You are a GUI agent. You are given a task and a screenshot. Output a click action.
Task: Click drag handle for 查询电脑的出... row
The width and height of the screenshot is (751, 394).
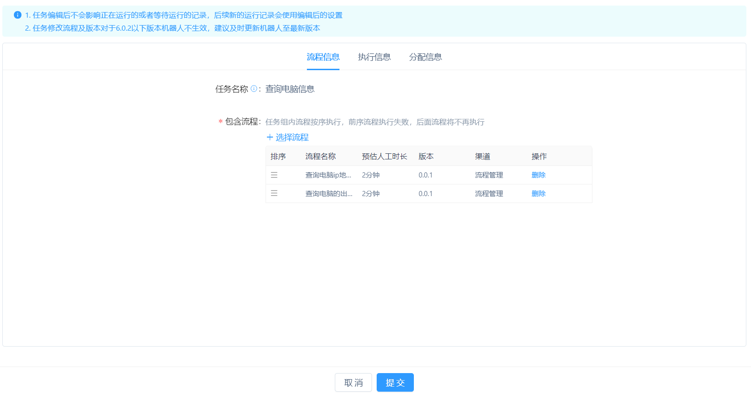[x=274, y=193]
